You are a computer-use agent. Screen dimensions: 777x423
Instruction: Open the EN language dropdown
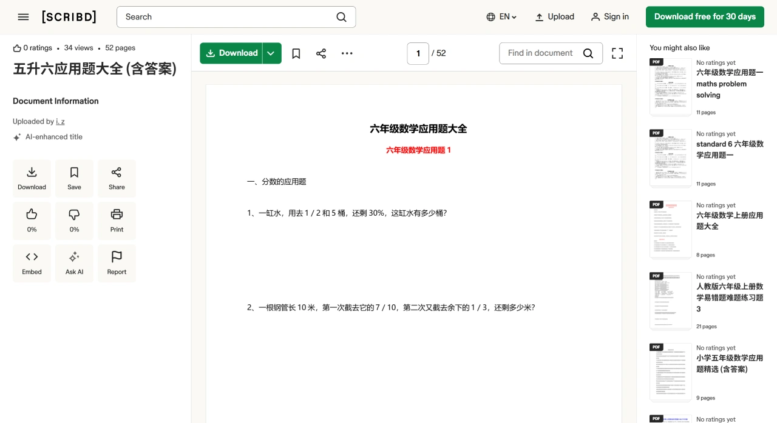501,17
